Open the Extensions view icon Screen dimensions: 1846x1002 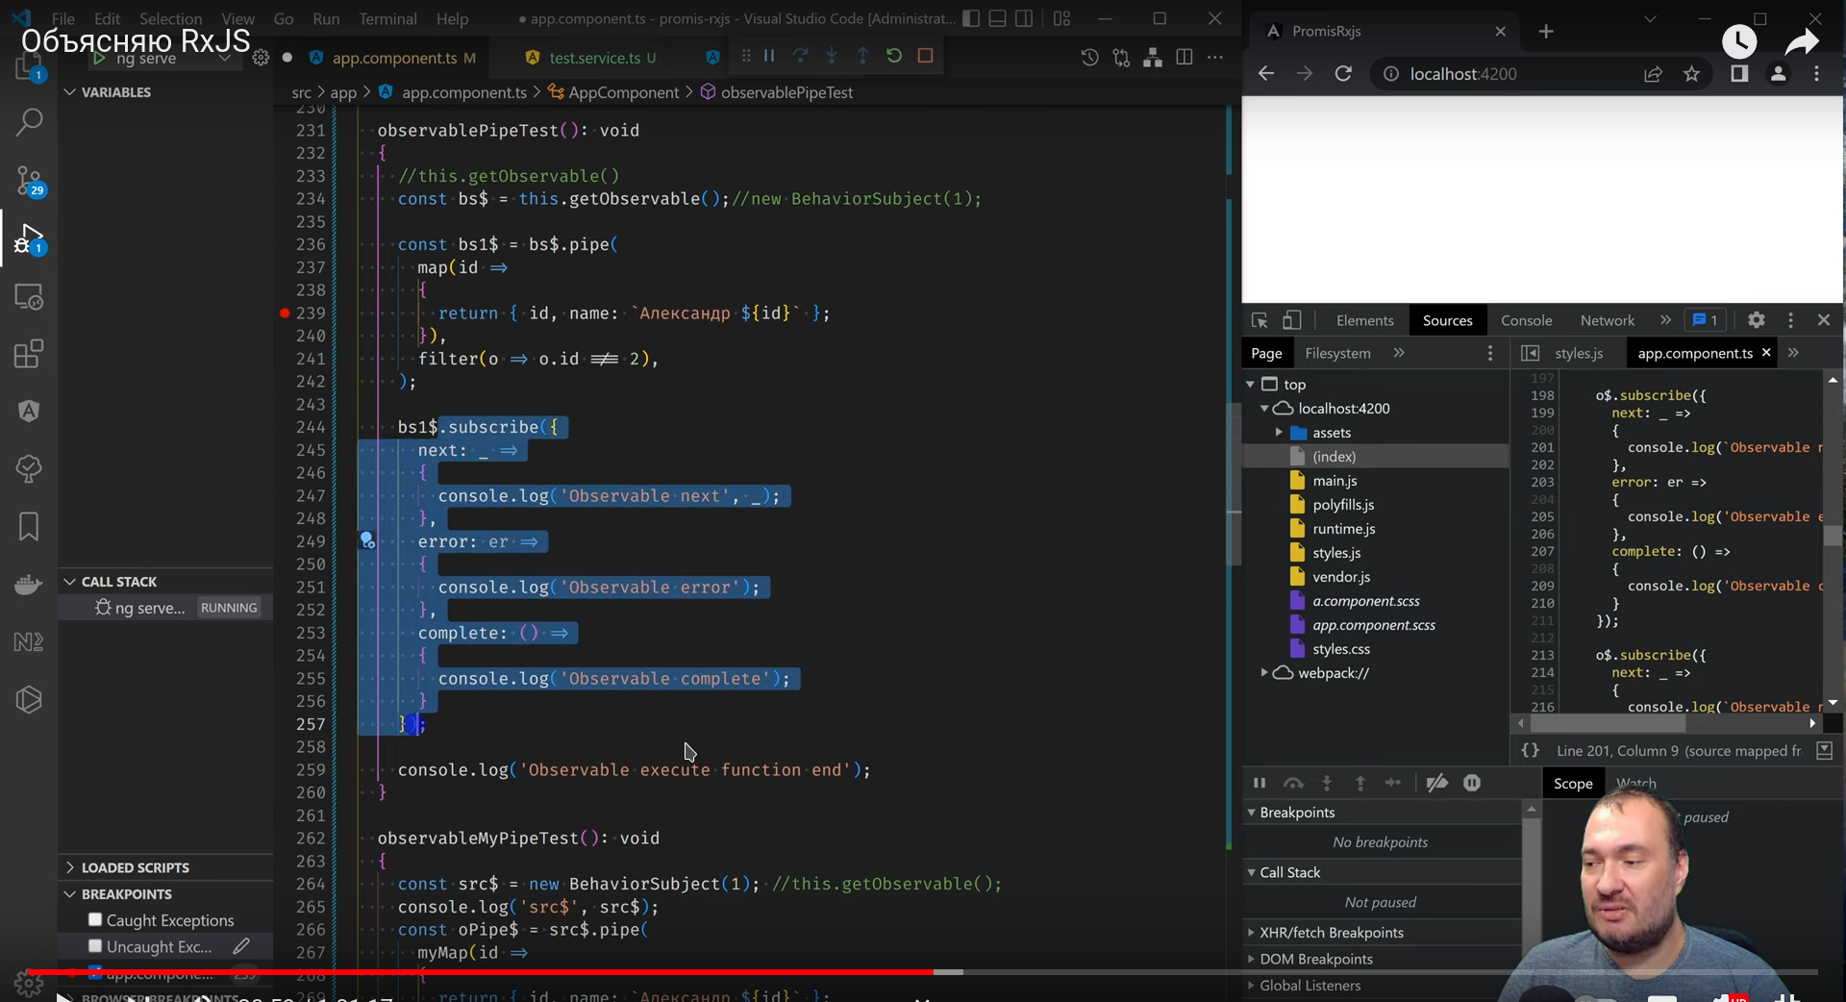tap(29, 354)
